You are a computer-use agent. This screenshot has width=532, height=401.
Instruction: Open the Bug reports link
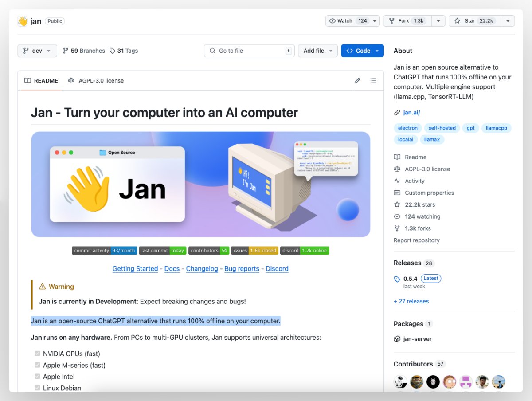(242, 269)
